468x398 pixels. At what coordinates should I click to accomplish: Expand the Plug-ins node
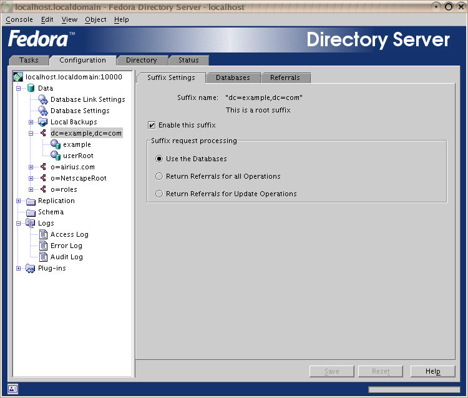[x=19, y=268]
